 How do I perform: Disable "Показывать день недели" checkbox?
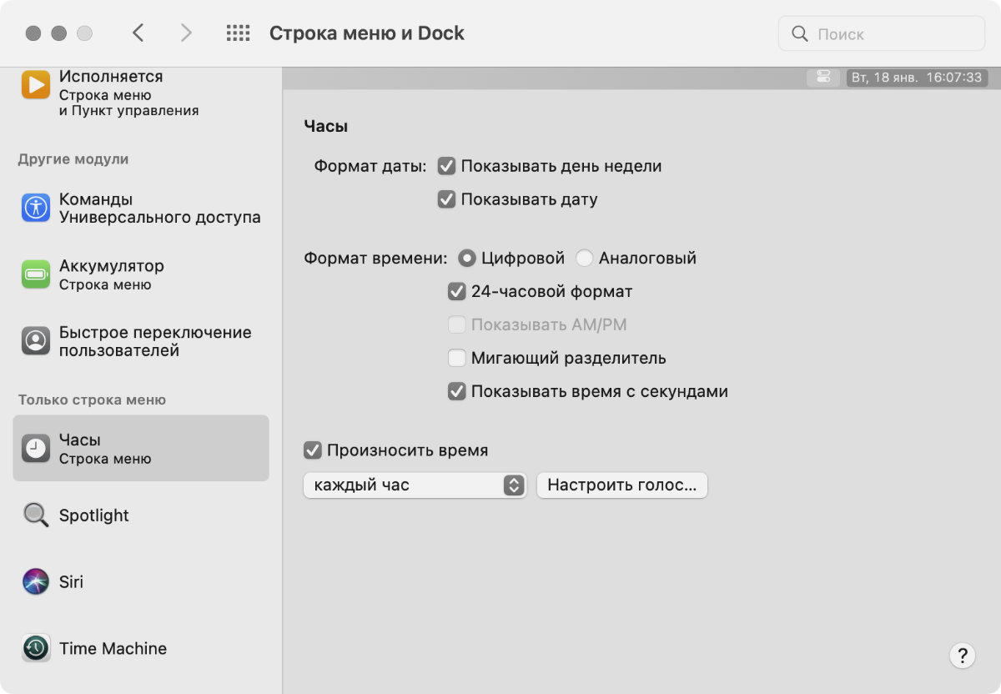point(447,166)
